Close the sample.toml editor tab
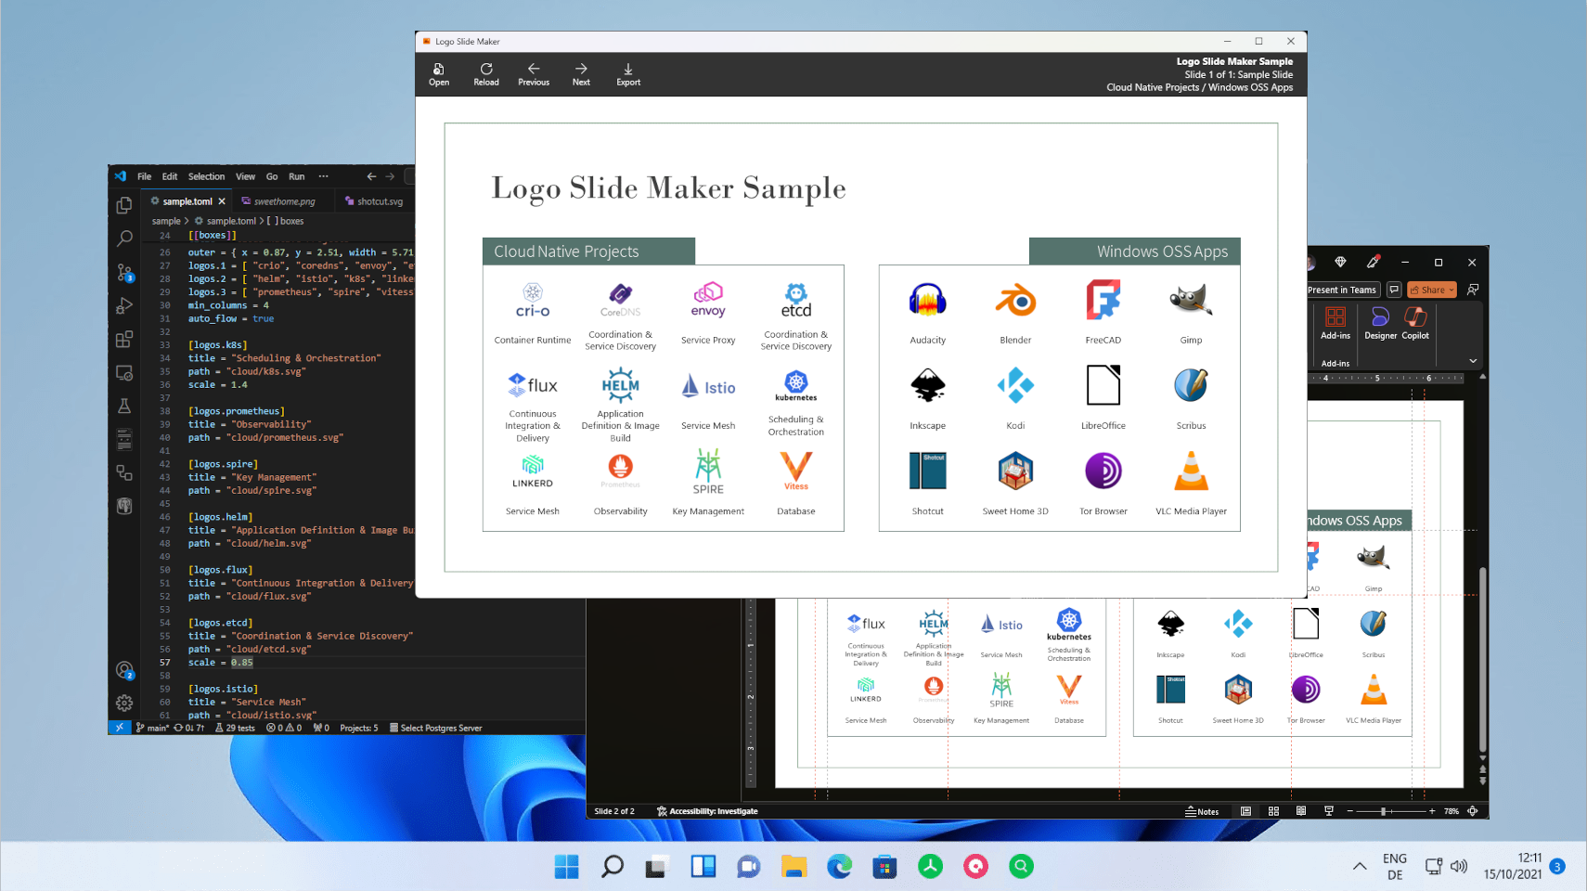The height and width of the screenshot is (891, 1587). click(222, 201)
